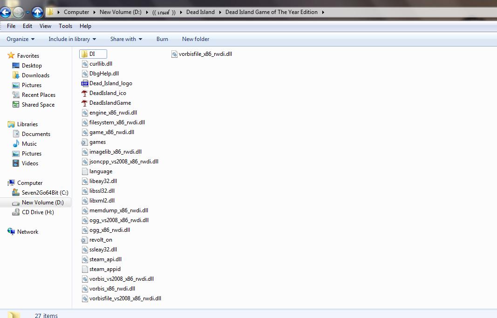Open the Tools menu
Screen dimensions: 497x318
tap(65, 26)
